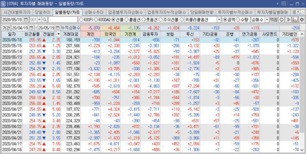
Task: Select the 풋옵션 radio button
Action: click(x=143, y=19)
